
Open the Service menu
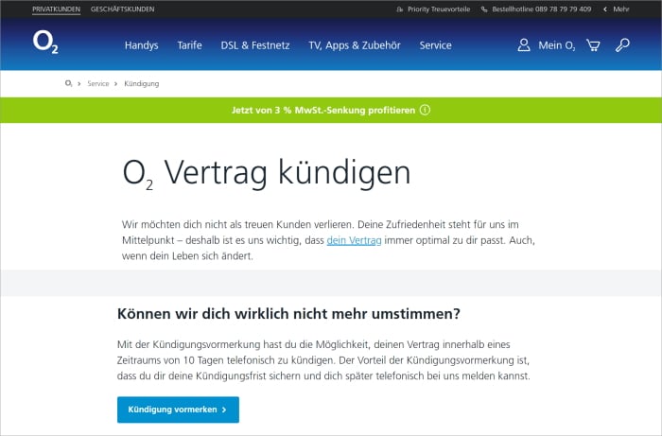(x=436, y=45)
